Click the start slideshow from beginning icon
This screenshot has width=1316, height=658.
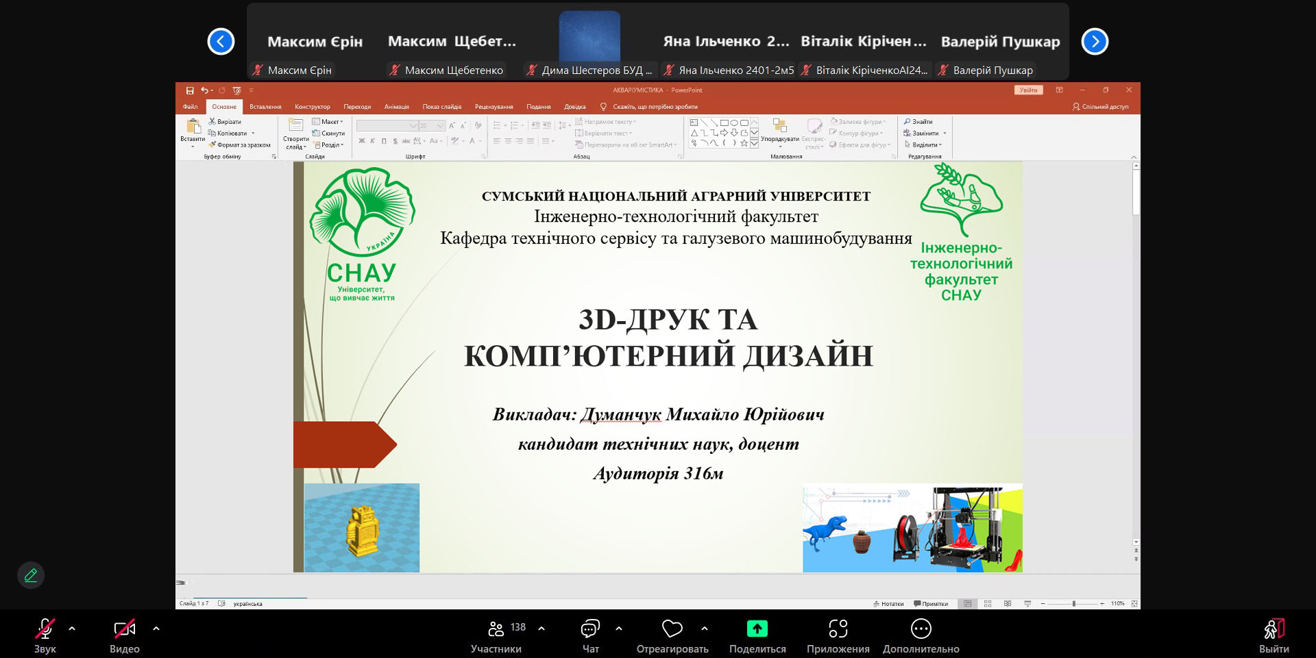pos(236,90)
